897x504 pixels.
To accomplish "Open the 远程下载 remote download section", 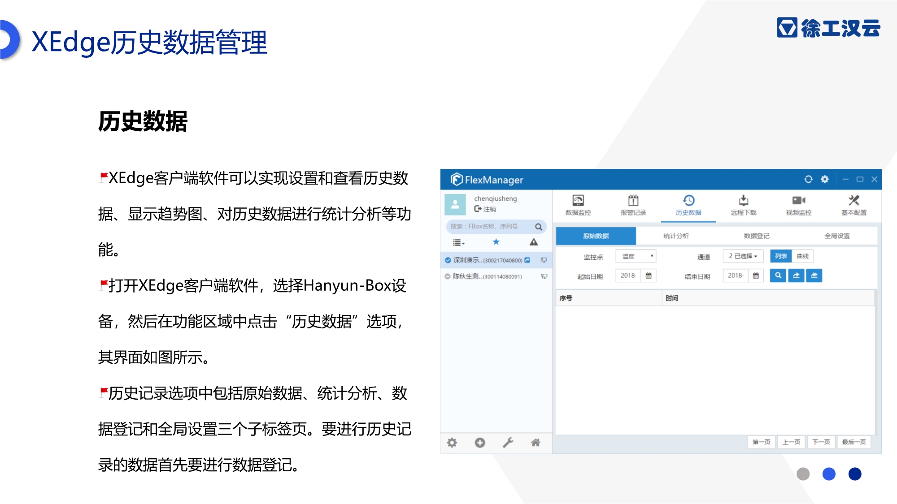I will coord(744,205).
